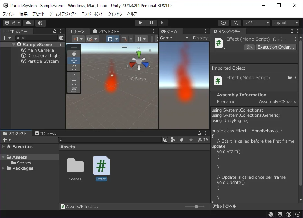Viewport: 303px width, 218px height.
Task: Open the ファイル menu
Action: pos(8,14)
